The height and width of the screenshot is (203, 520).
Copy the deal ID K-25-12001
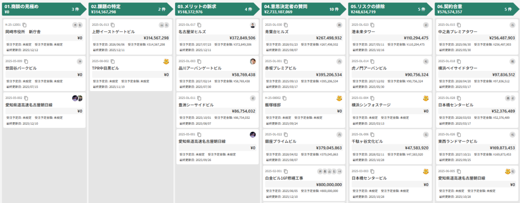25,25
